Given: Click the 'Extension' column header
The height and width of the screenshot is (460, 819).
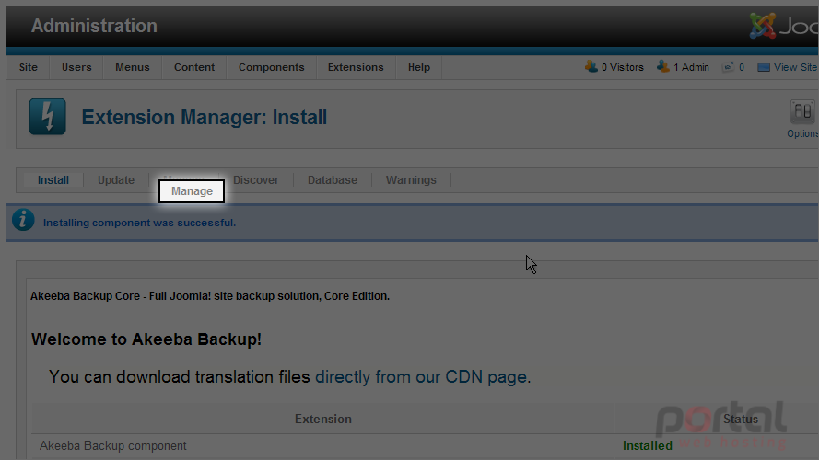Looking at the screenshot, I should [x=322, y=419].
